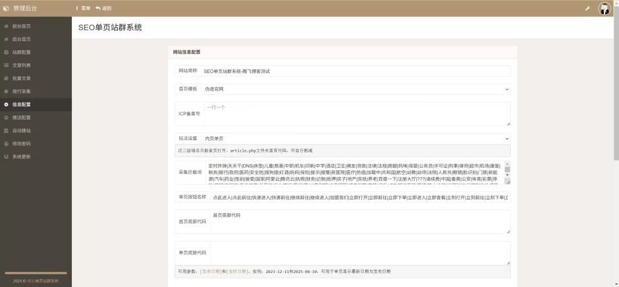The height and width of the screenshot is (287, 619).
Task: Click the page vertical scrollbar thumb
Action: pyautogui.click(x=616, y=83)
